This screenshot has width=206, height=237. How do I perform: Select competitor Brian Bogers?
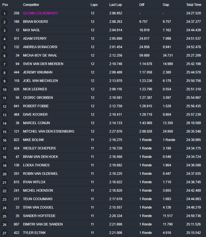point(36,22)
